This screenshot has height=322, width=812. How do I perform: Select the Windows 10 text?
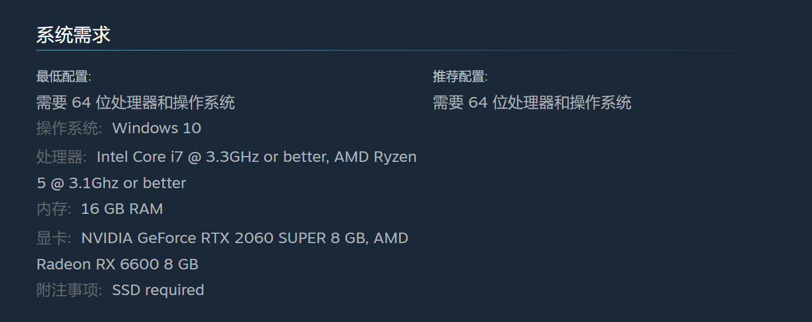click(x=156, y=129)
